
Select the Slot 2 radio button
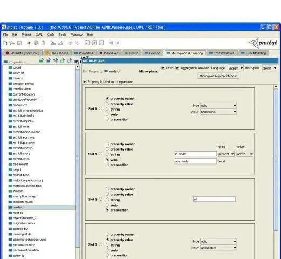tap(101, 199)
